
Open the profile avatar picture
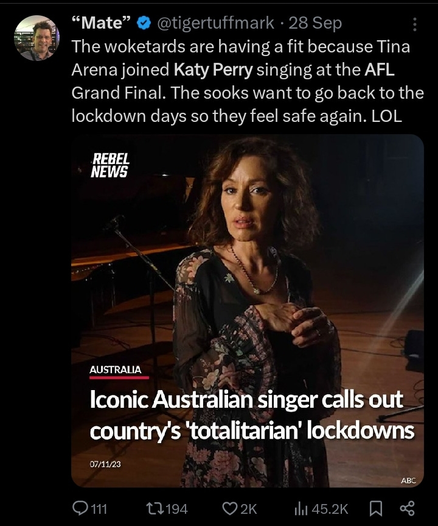(x=36, y=38)
